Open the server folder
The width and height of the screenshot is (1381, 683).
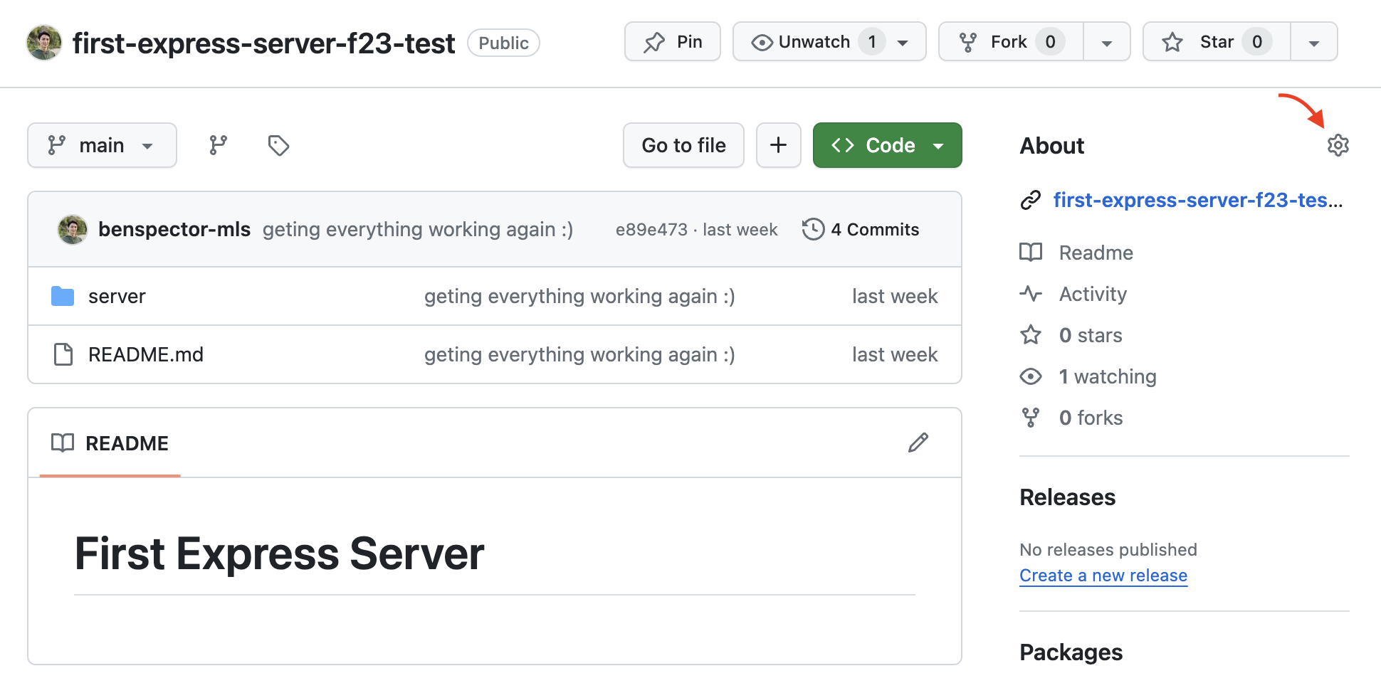point(117,296)
